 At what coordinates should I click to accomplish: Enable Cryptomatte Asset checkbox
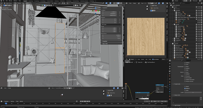coord(185,90)
